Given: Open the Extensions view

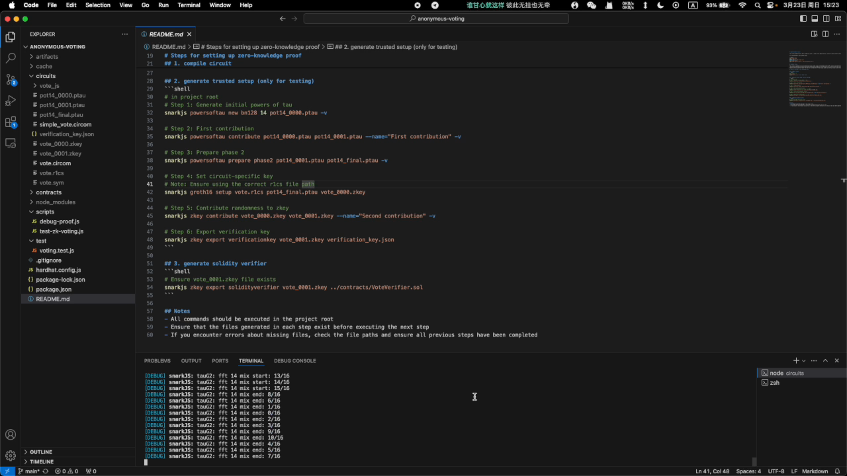Looking at the screenshot, I should [11, 122].
